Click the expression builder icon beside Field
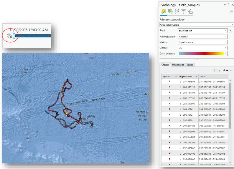 pyautogui.click(x=231, y=31)
